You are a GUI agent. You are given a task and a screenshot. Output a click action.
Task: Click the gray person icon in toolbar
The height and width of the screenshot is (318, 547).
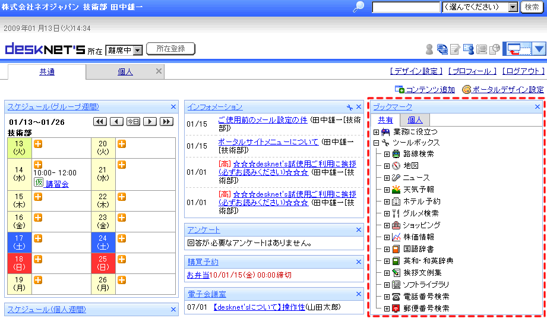429,49
